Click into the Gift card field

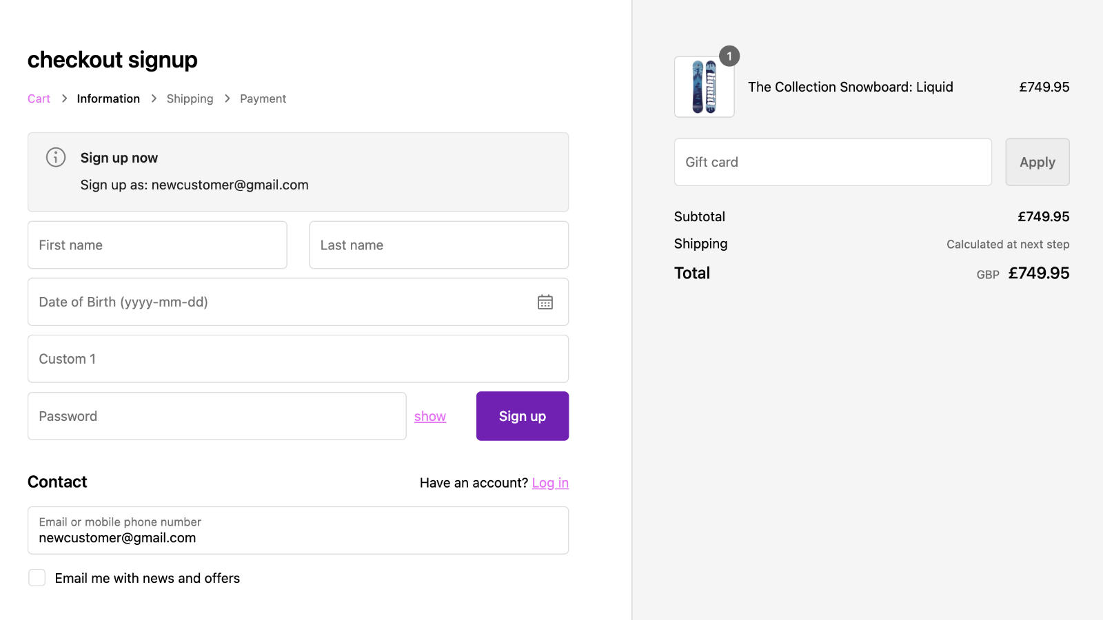[x=833, y=162]
